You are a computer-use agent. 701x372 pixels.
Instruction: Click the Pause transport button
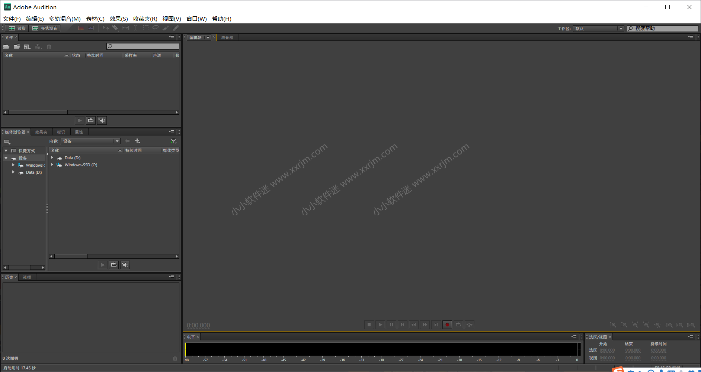click(391, 325)
